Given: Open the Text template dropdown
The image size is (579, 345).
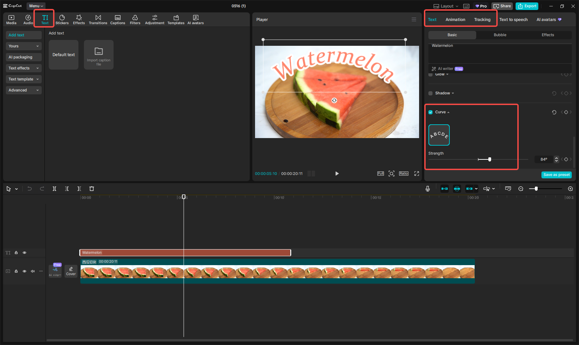Looking at the screenshot, I should point(23,79).
